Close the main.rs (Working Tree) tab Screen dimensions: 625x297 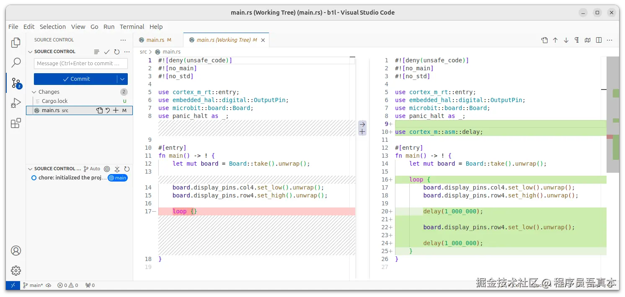point(263,40)
